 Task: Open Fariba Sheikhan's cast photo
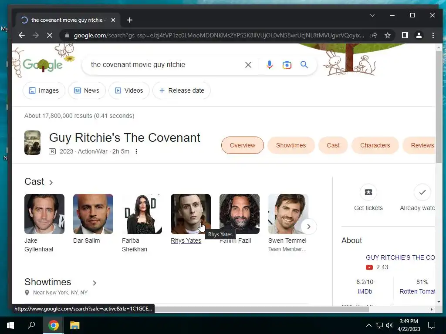click(x=142, y=214)
